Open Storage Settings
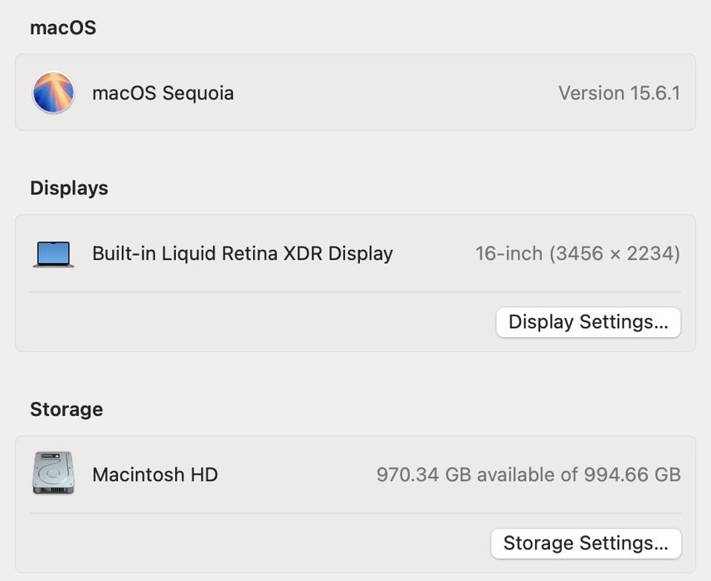The width and height of the screenshot is (711, 581). [x=586, y=544]
